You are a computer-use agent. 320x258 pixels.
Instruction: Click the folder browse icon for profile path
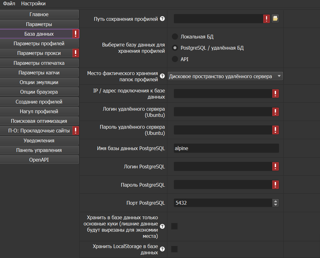[275, 19]
